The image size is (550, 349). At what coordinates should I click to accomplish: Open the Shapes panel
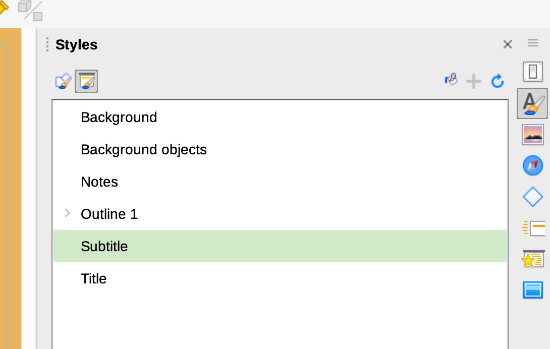[532, 197]
